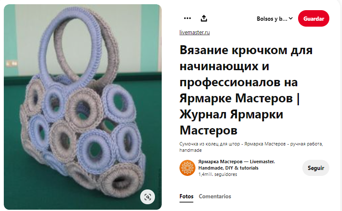Click the share pin upload icon
The height and width of the screenshot is (211, 342).
click(x=204, y=18)
